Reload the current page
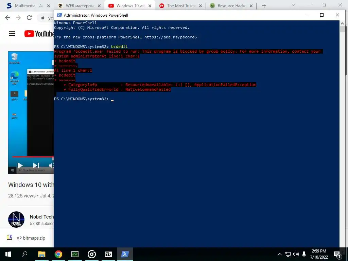348x261 pixels. [29, 18]
